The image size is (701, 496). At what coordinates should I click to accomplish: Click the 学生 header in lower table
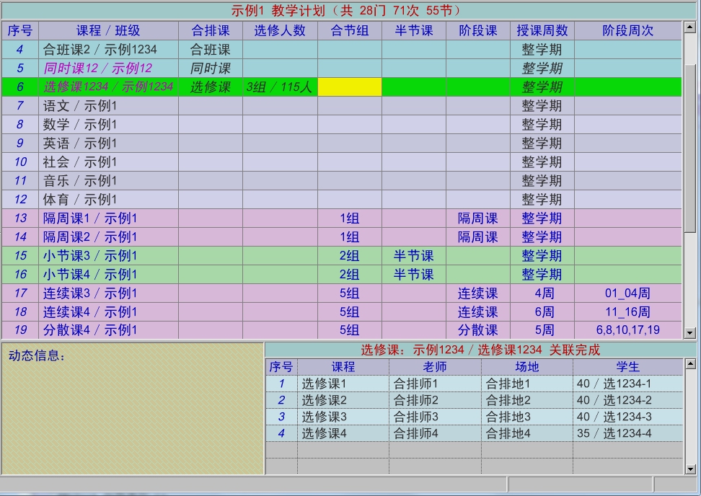(x=628, y=367)
